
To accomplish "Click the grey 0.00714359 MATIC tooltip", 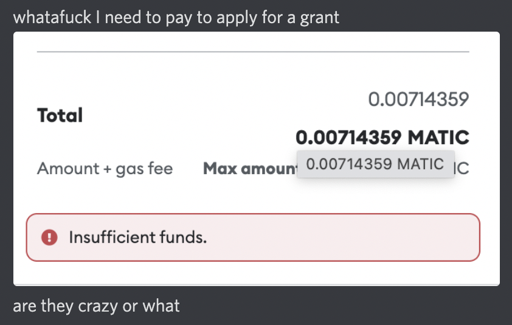I will click(375, 164).
